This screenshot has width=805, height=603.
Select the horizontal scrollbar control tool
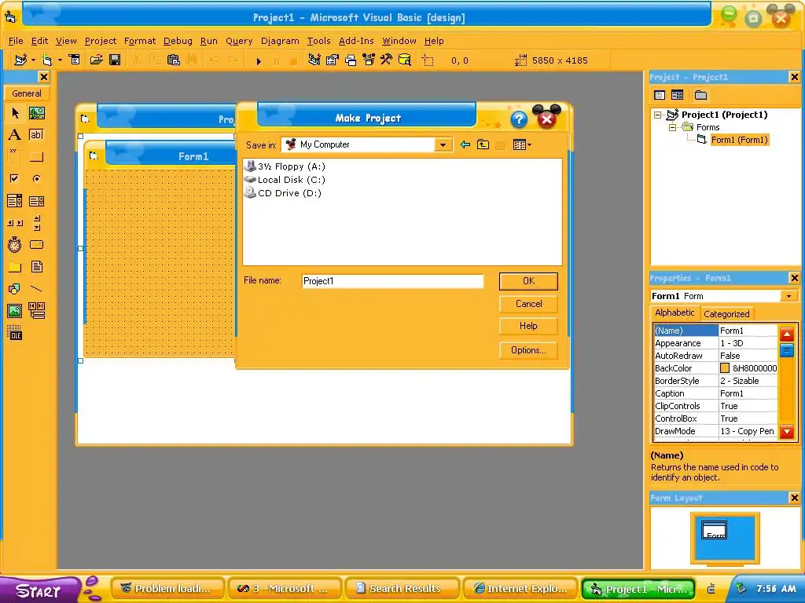15,222
